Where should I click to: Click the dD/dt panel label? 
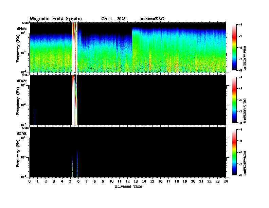(22, 81)
